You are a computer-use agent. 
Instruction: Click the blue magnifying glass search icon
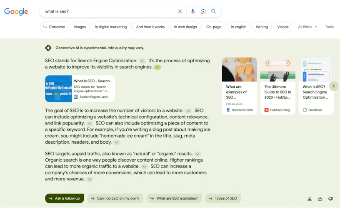[213, 12]
